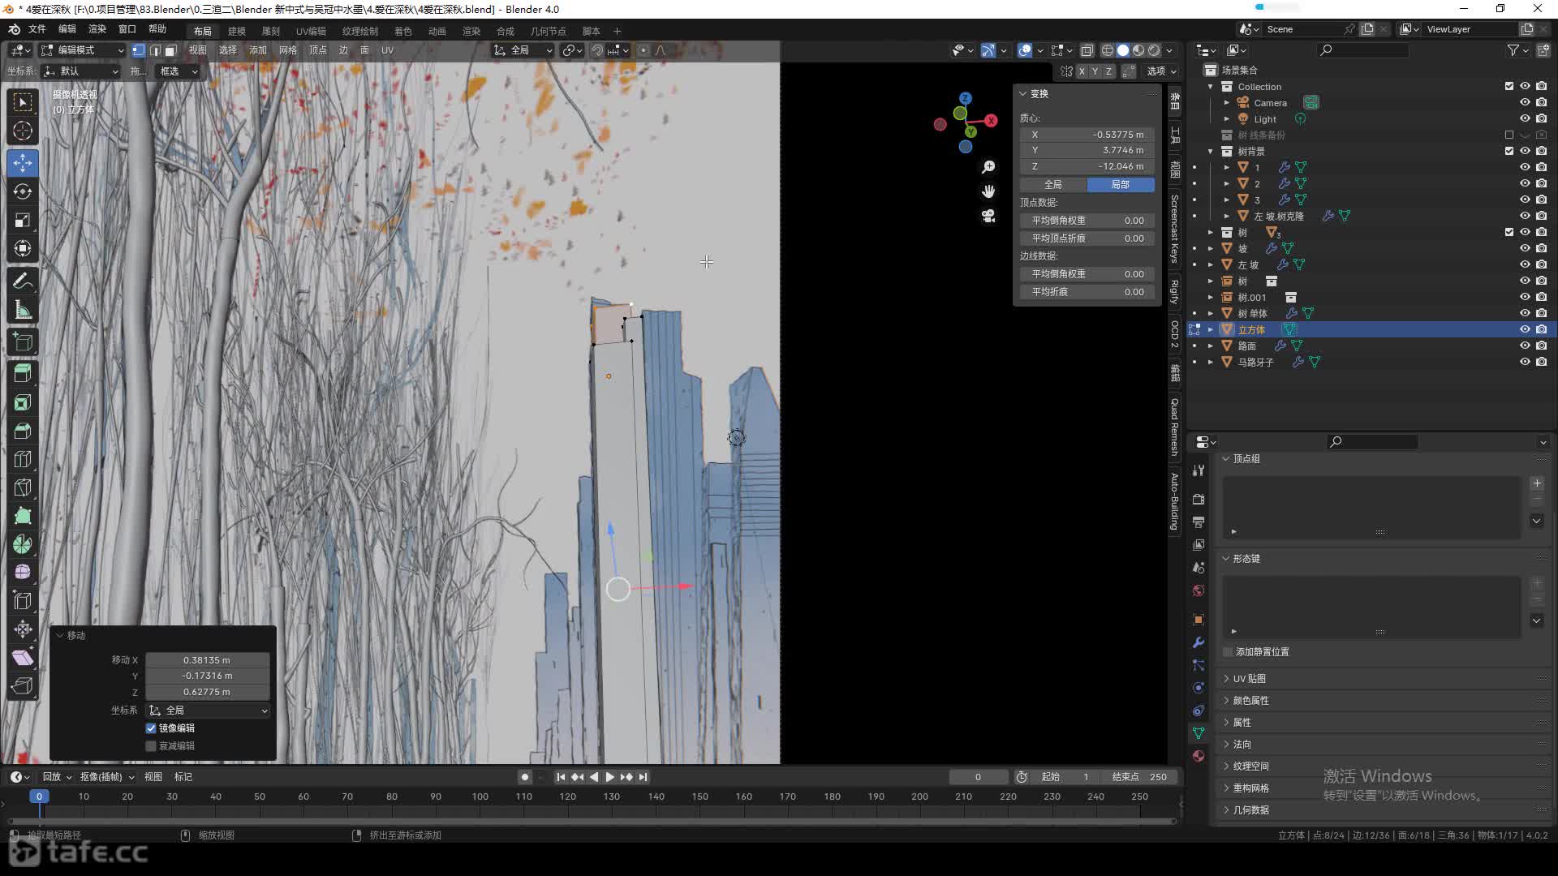Activate the Shrink/Fatten tool
This screenshot has width=1558, height=876.
coord(23,629)
